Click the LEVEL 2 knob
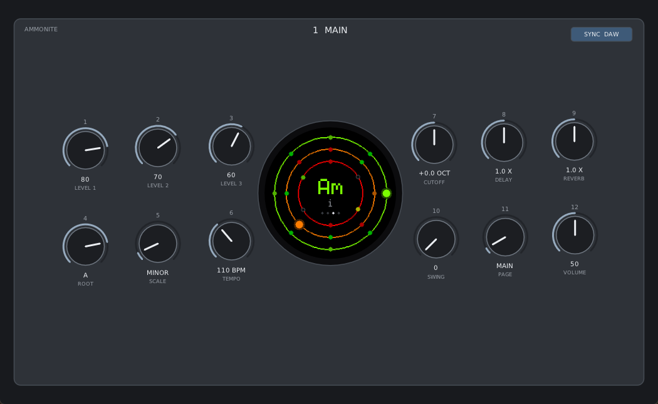Screen dimensions: 658x404 pos(158,148)
